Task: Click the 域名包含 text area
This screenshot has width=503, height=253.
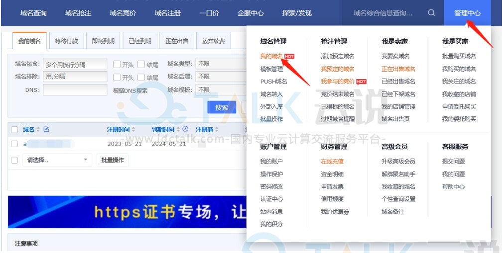Action: (75, 64)
